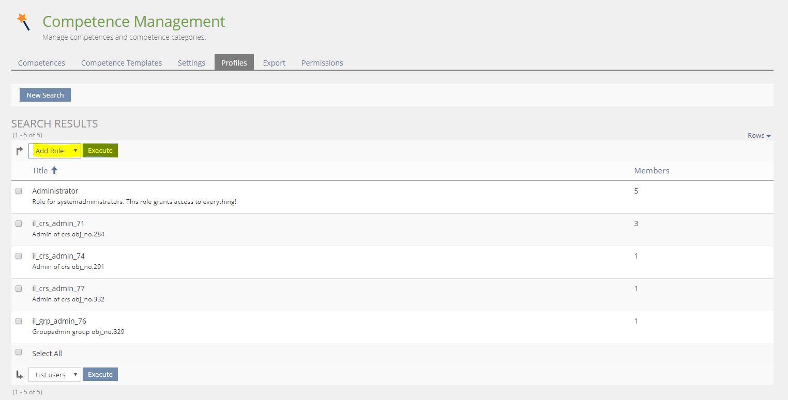Go to the Permissions tab
Image resolution: width=788 pixels, height=400 pixels.
(x=322, y=63)
